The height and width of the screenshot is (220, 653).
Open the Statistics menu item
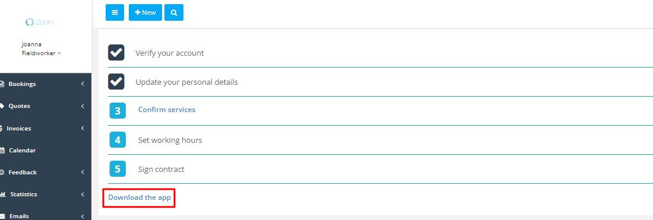coord(45,195)
